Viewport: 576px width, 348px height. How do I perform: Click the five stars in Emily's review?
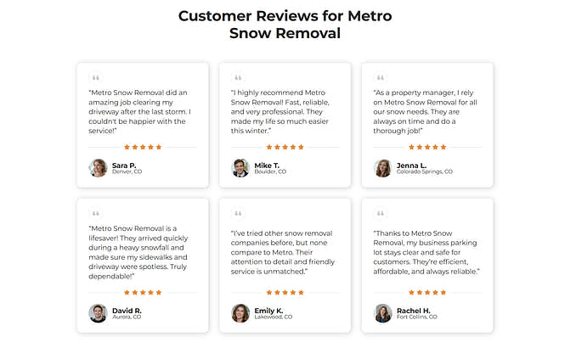[x=285, y=292]
